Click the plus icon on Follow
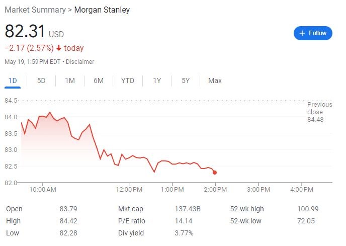Viewport: 346px width, 246px height. pos(302,33)
